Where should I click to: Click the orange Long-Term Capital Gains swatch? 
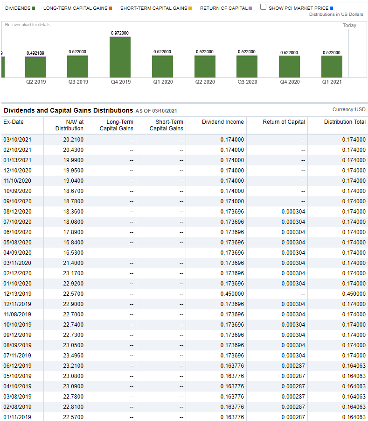point(111,8)
